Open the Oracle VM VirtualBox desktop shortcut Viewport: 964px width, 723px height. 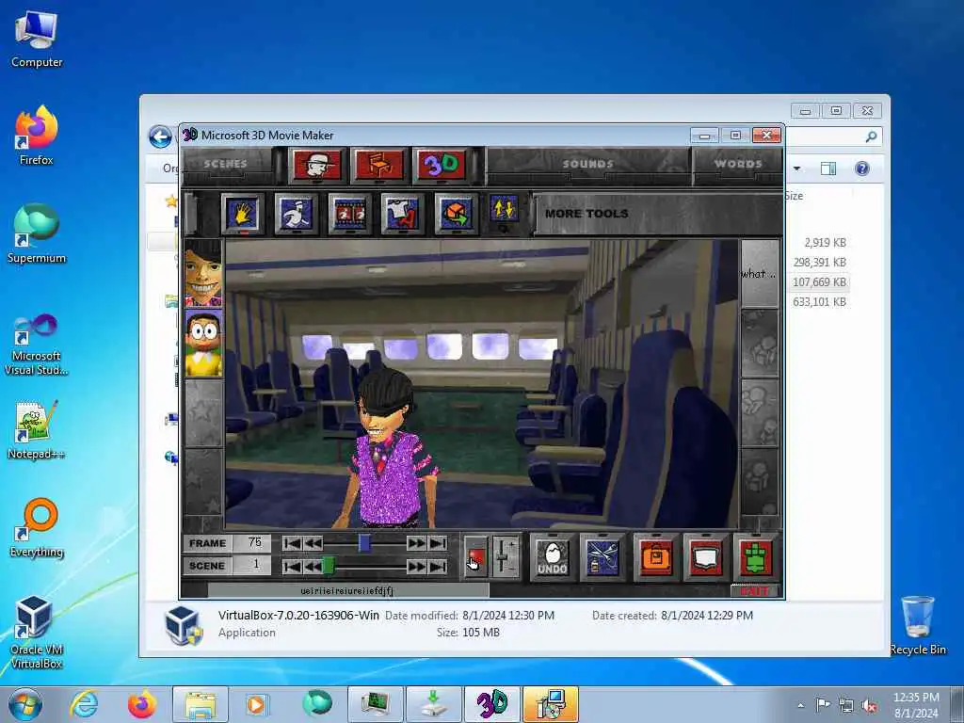[x=37, y=633]
